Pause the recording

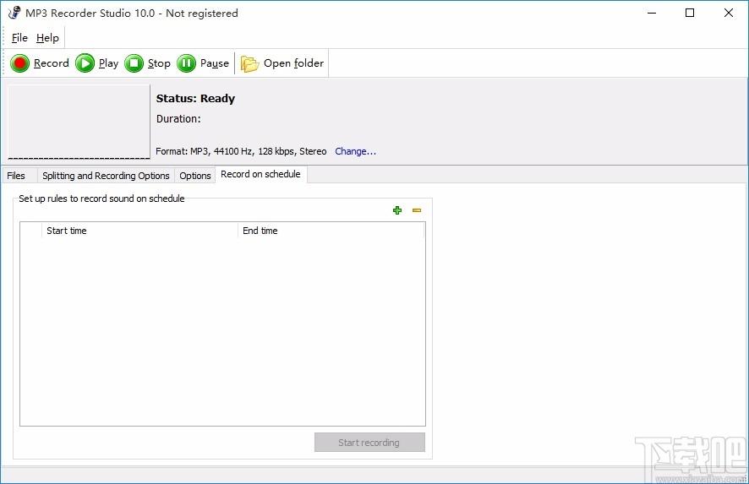[x=203, y=63]
